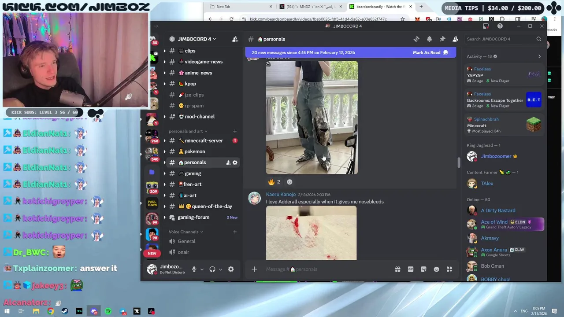The height and width of the screenshot is (317, 564).
Task: Click the fire reaction on jeans image
Action: pyautogui.click(x=274, y=182)
